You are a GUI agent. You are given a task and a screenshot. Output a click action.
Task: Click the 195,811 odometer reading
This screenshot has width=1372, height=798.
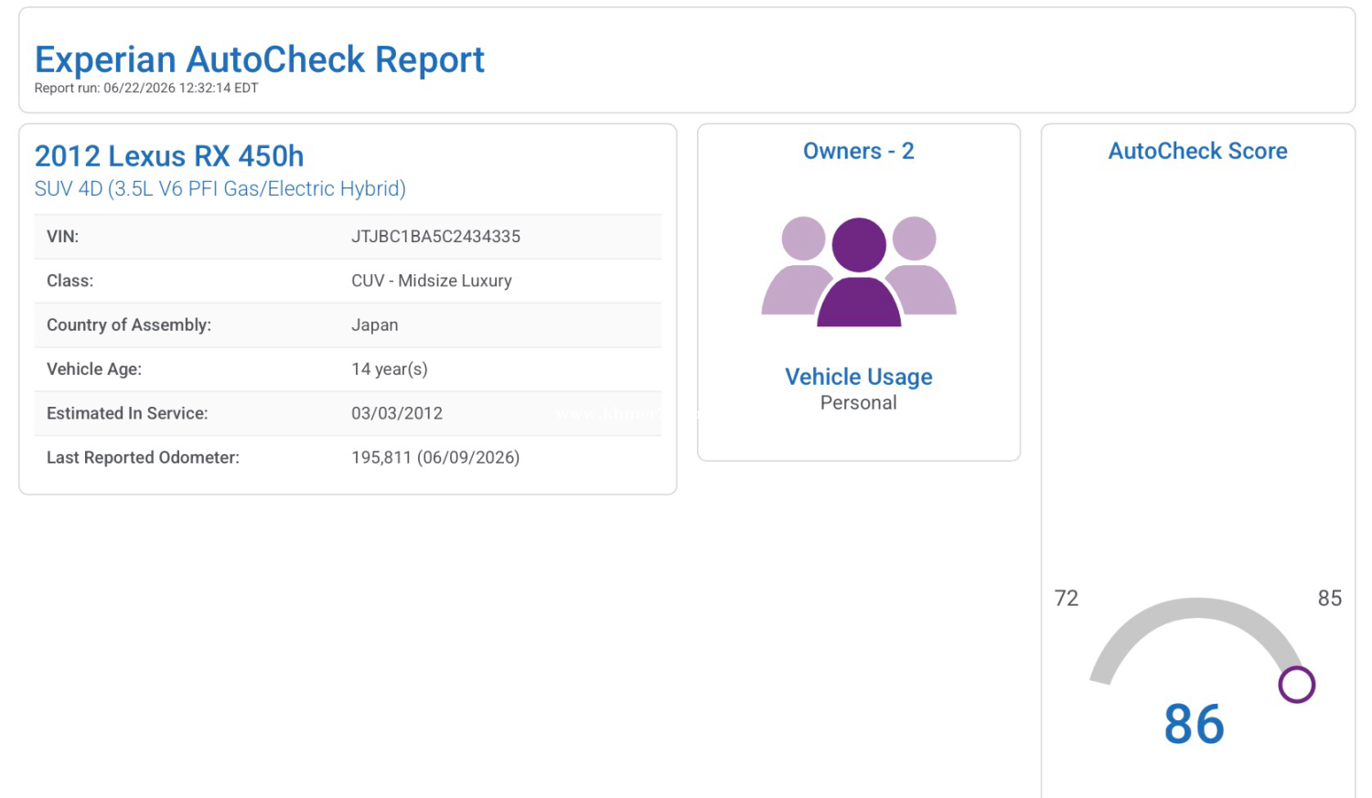[435, 458]
